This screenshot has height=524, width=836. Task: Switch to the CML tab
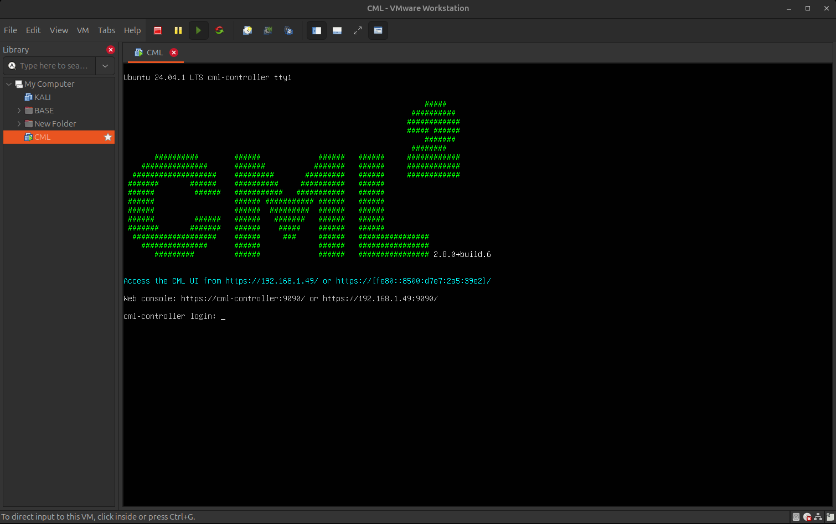point(154,53)
